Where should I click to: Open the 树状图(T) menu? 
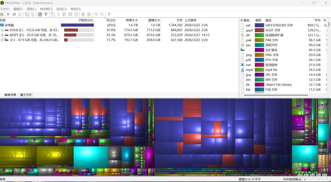pos(46,9)
